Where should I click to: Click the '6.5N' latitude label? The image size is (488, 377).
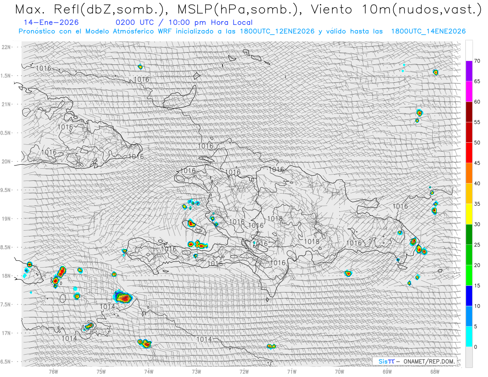click(x=6, y=362)
